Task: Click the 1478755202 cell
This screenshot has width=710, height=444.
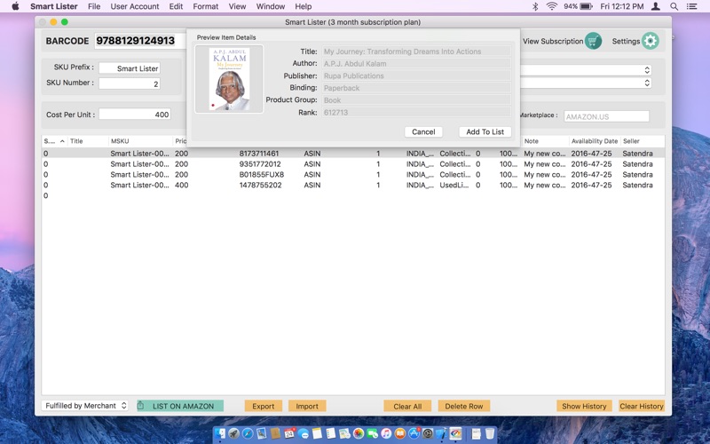Action: pos(260,185)
